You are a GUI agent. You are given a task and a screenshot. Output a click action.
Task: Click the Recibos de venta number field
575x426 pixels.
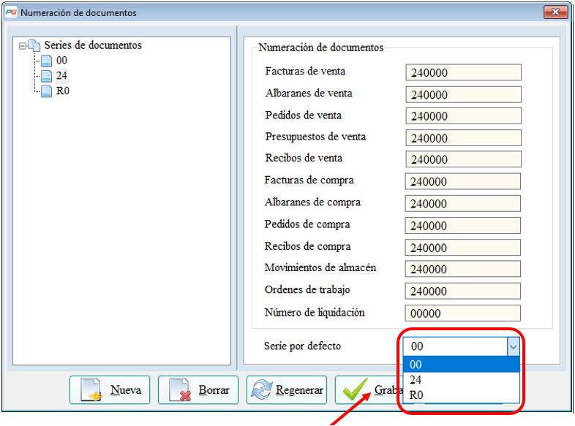(463, 159)
